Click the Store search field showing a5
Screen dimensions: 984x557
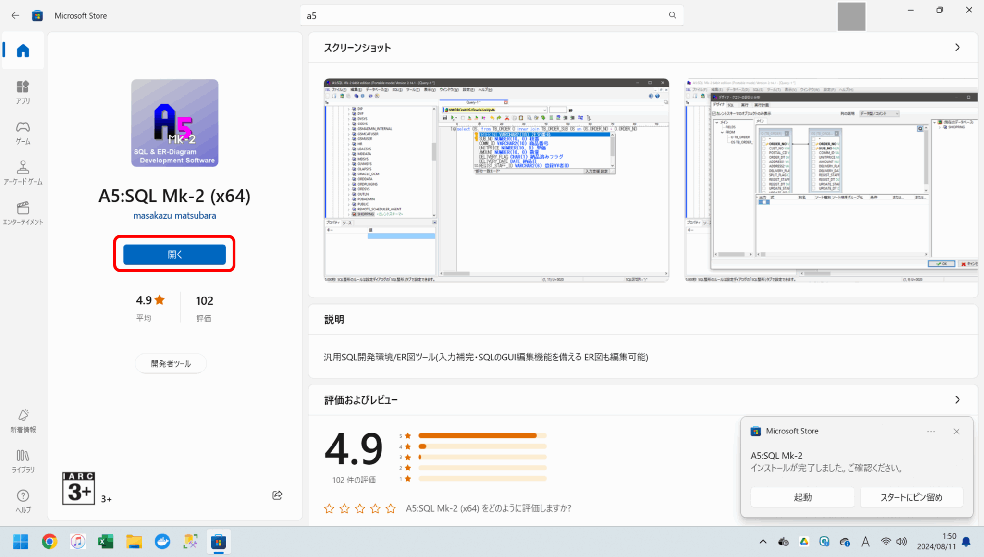[491, 15]
